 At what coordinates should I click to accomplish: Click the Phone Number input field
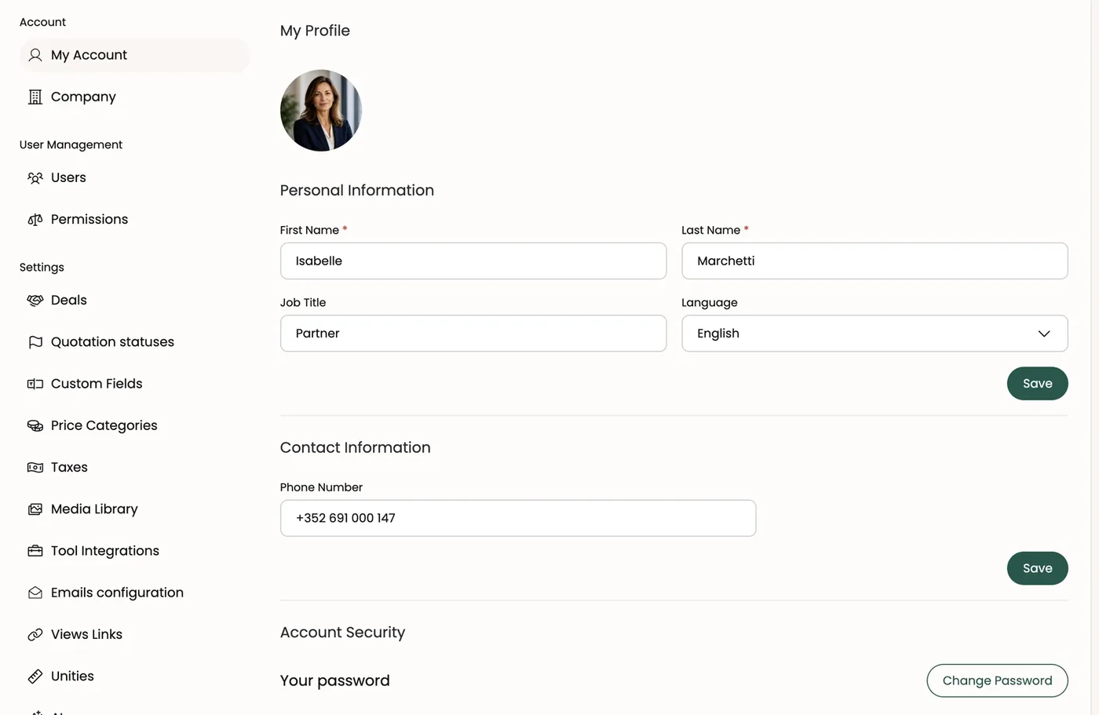(x=518, y=518)
